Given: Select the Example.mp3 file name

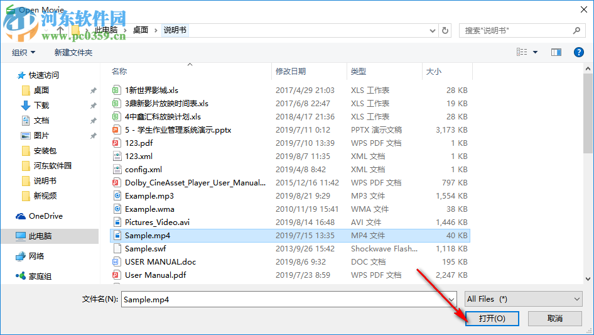Looking at the screenshot, I should pyautogui.click(x=149, y=195).
